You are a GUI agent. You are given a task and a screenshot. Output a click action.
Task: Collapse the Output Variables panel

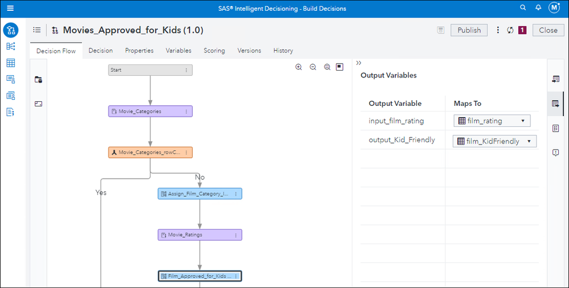359,63
